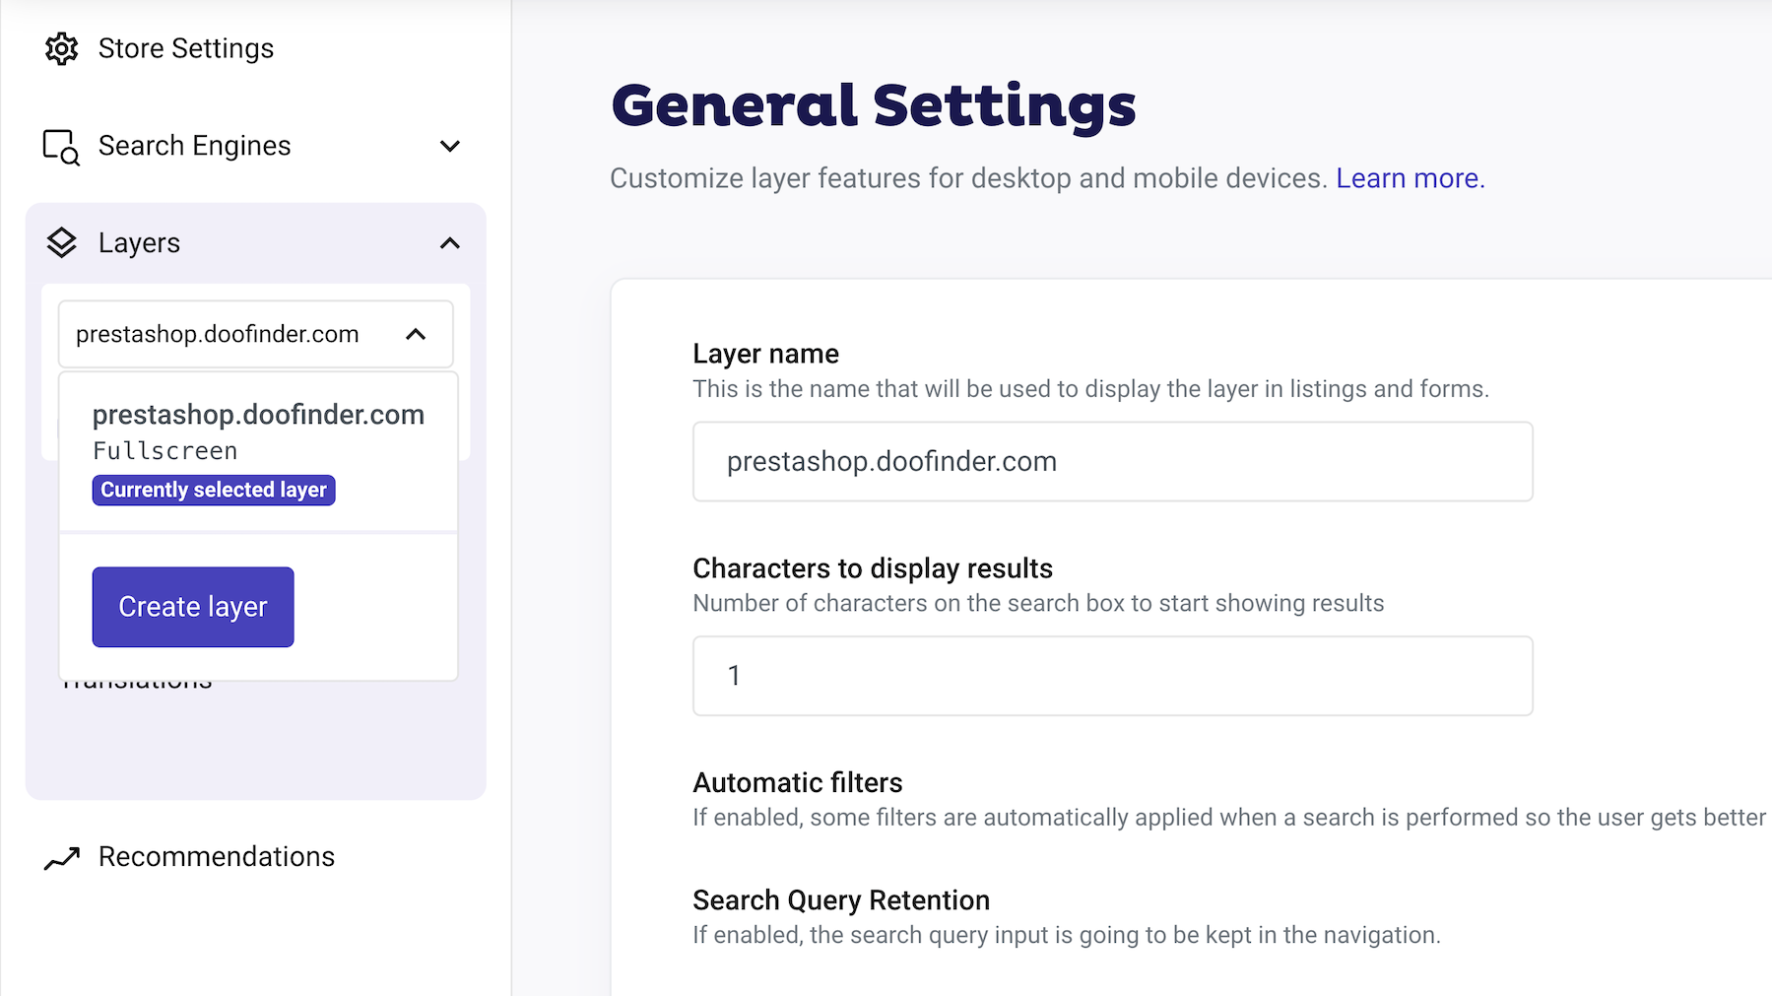
Task: Open Store Settings menu item
Action: click(x=186, y=48)
